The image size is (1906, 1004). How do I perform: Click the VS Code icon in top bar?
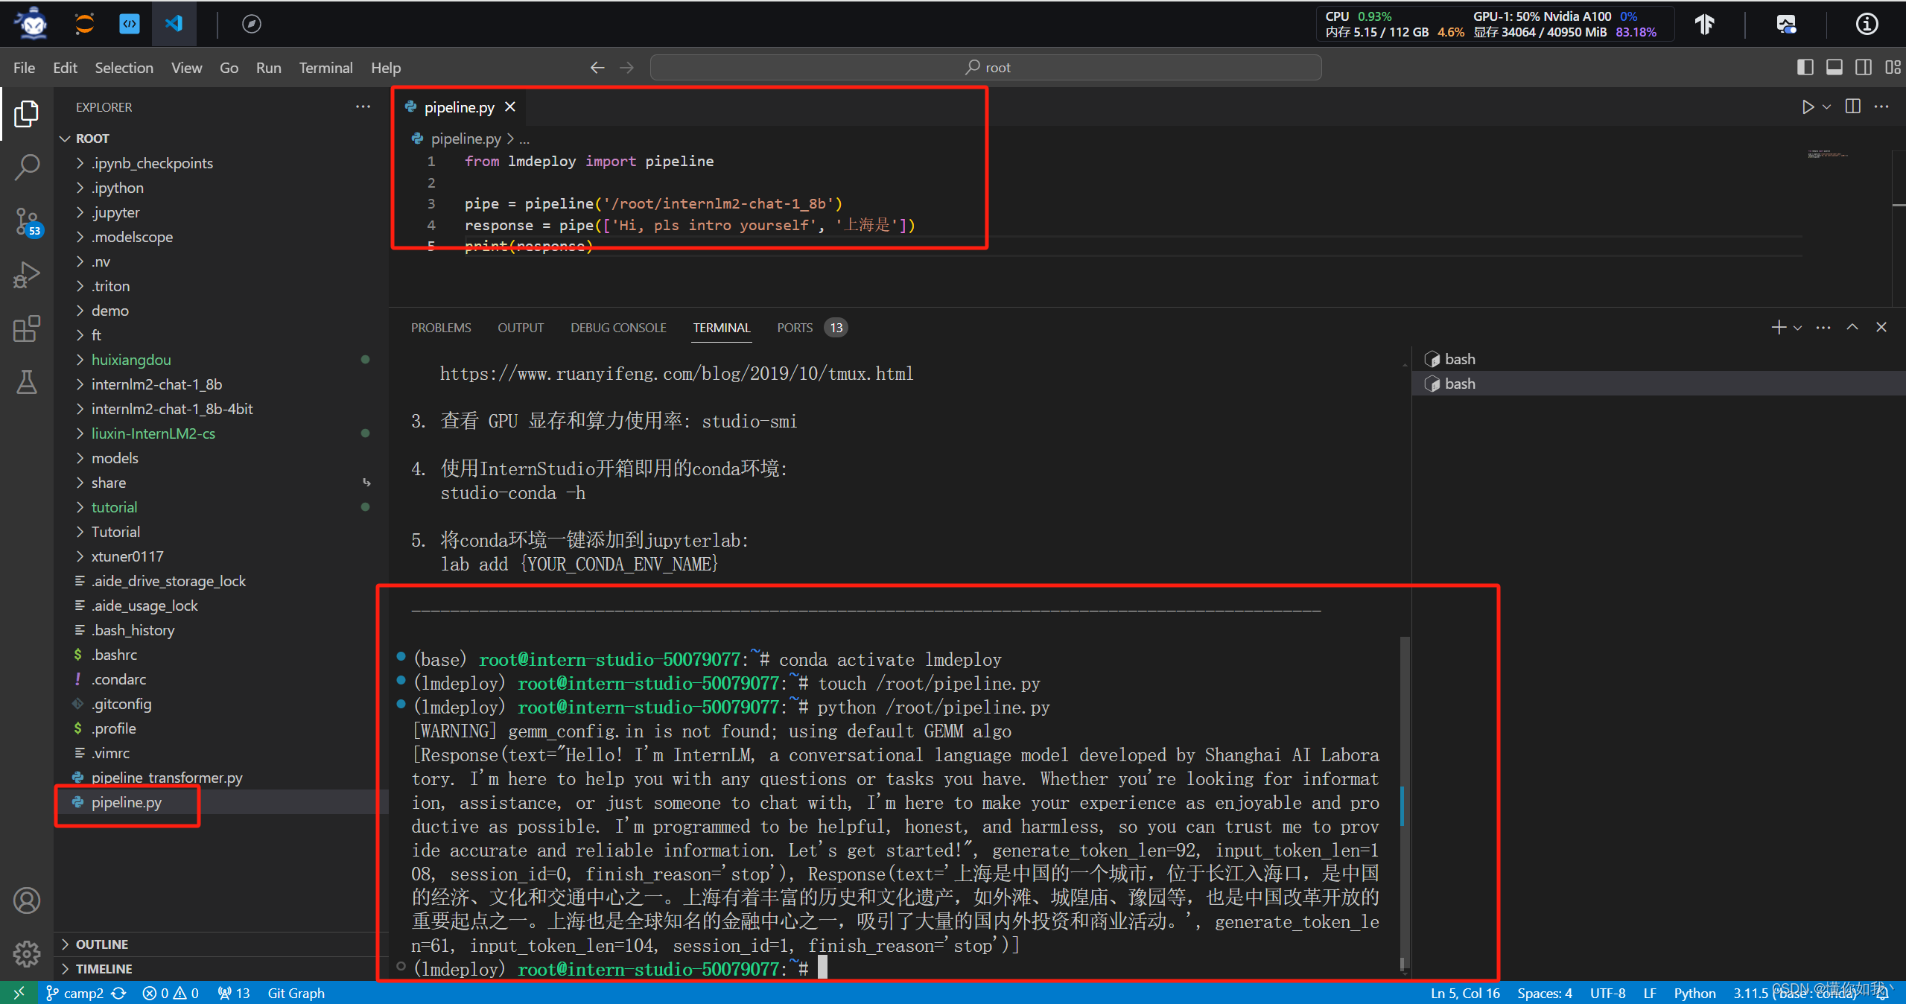point(174,24)
